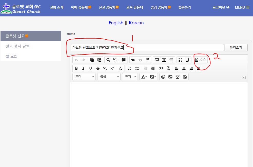Toggle italic text formatting
Image resolution: width=253 pixels, height=167 pixels.
click(83, 68)
